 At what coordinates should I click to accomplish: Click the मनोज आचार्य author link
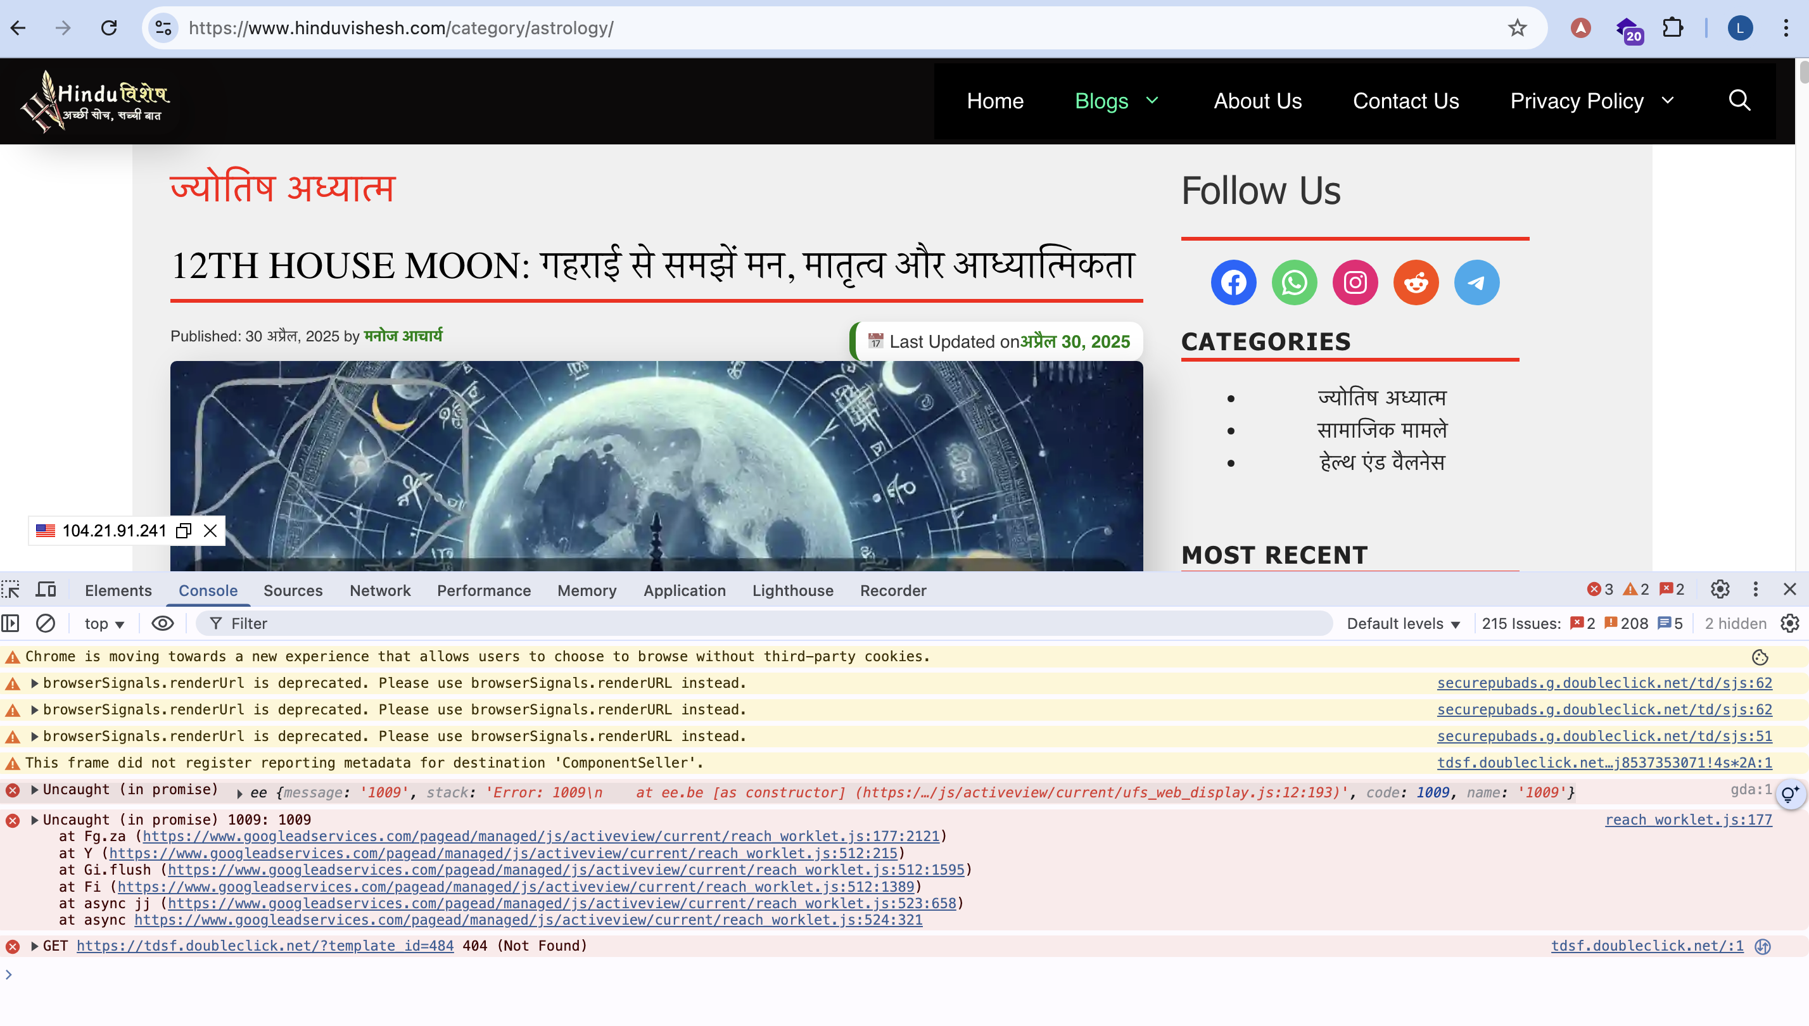click(403, 336)
